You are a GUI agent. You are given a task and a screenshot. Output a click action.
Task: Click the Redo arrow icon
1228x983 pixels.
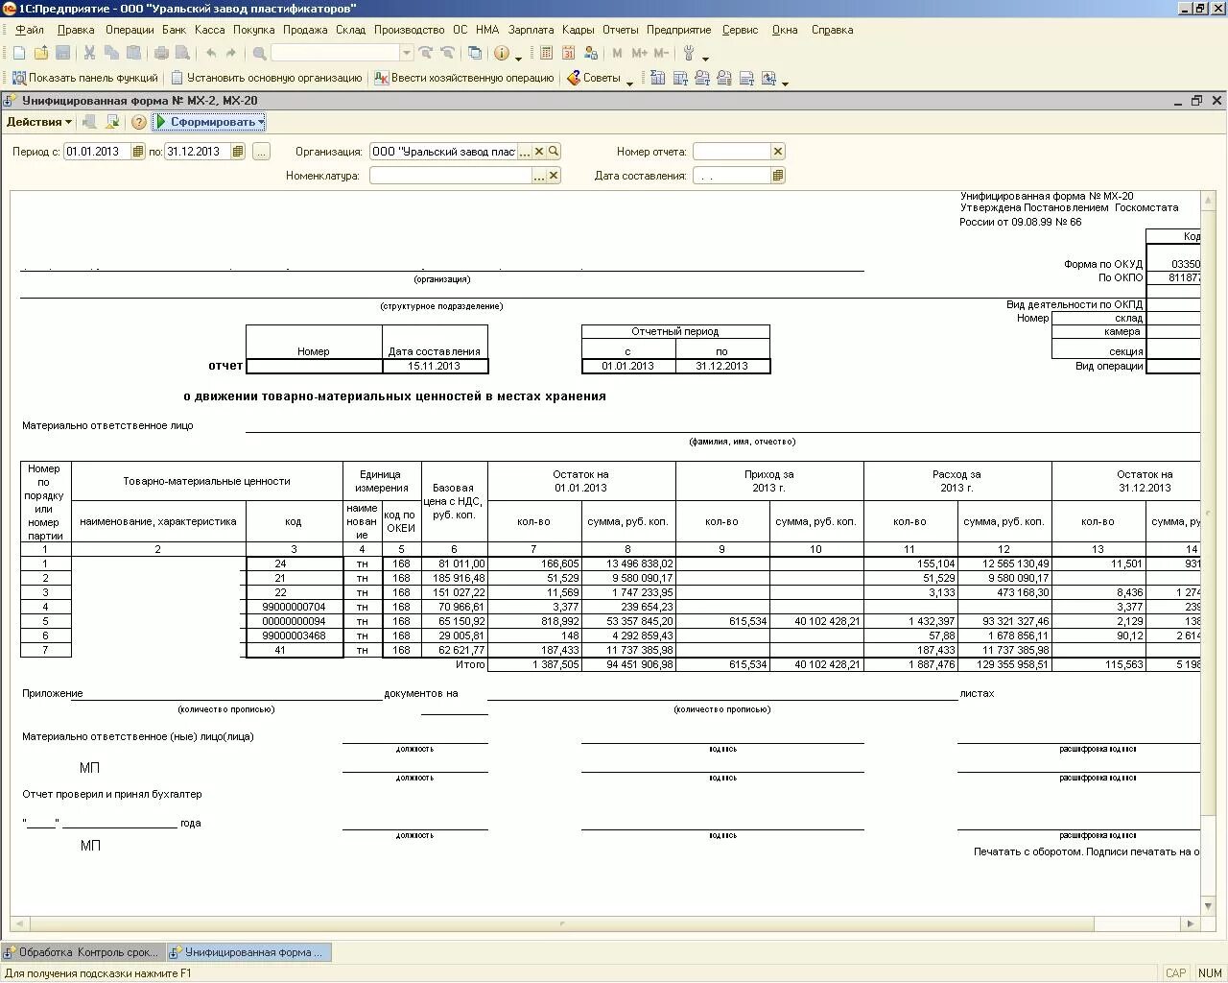click(x=231, y=53)
